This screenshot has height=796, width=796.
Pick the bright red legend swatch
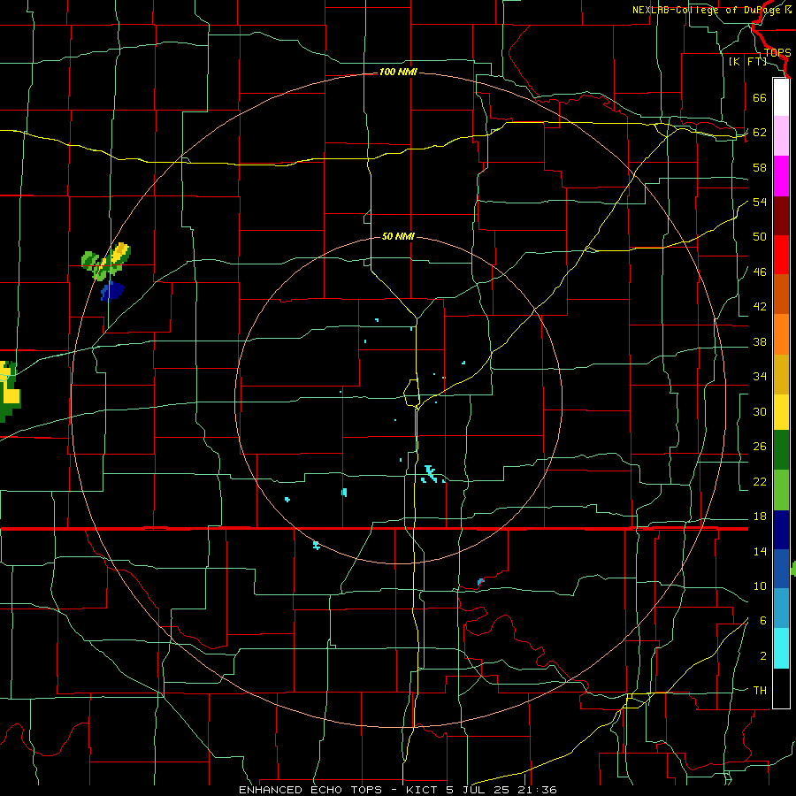[781, 255]
